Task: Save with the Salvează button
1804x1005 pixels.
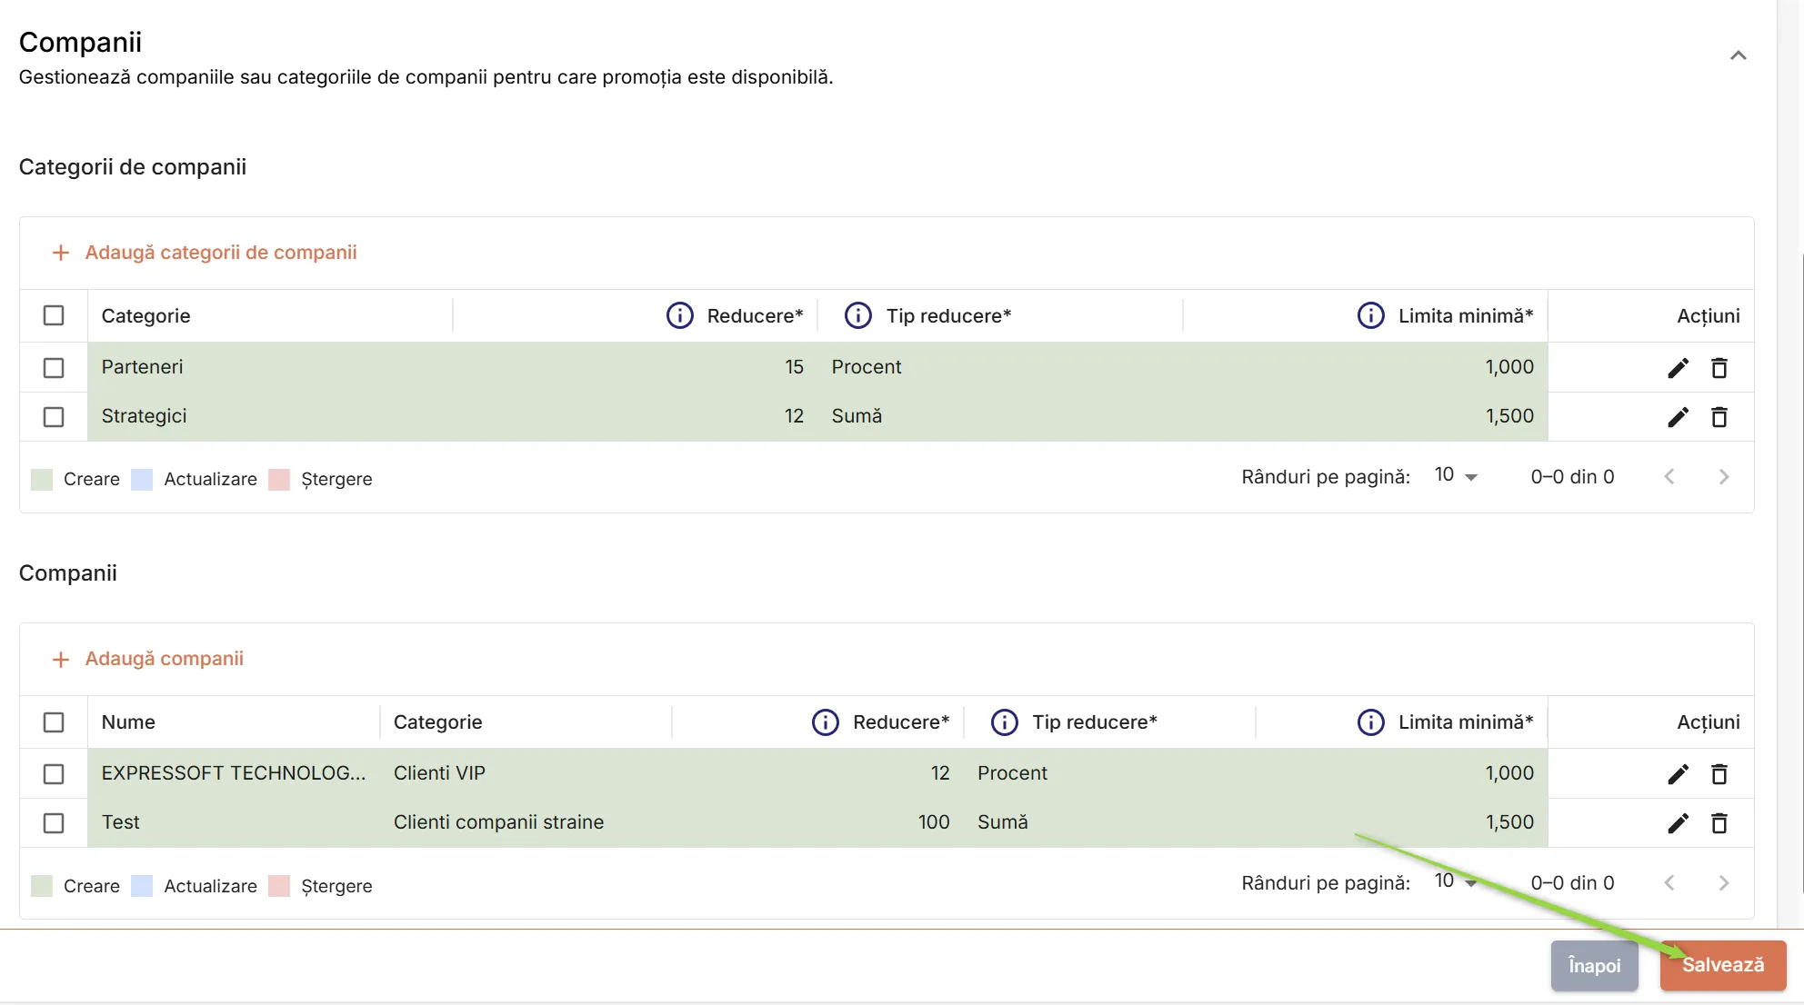Action: click(1722, 965)
